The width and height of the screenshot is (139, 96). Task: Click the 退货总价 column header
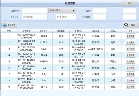point(43,31)
